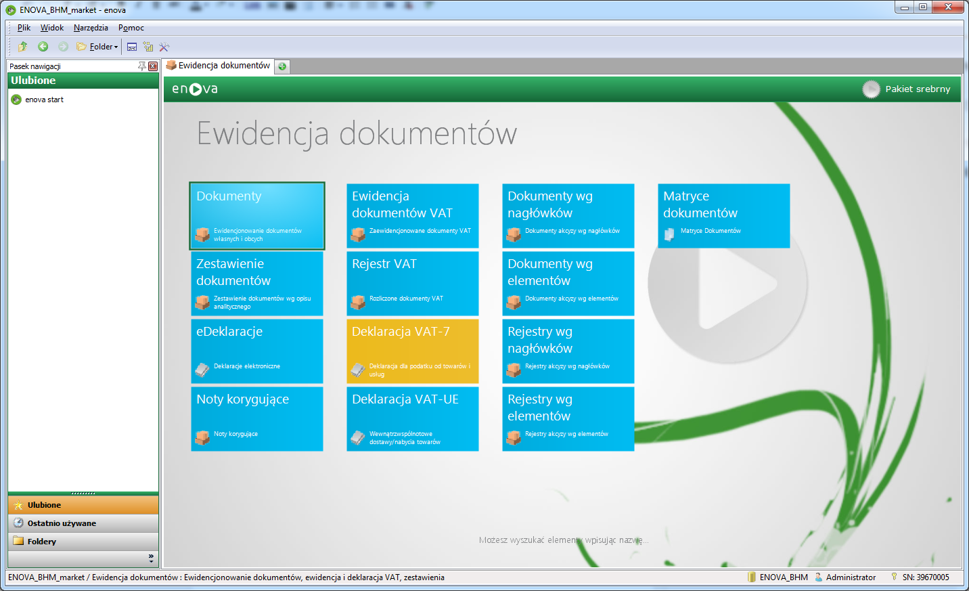Close the Pasek nawigacji panel with the X
This screenshot has height=591, width=969.
pyautogui.click(x=153, y=66)
